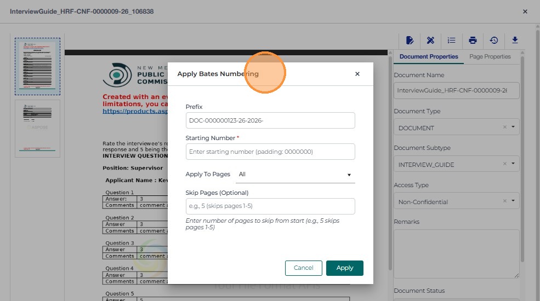Click the 'Question 4' text in document

coord(120,268)
